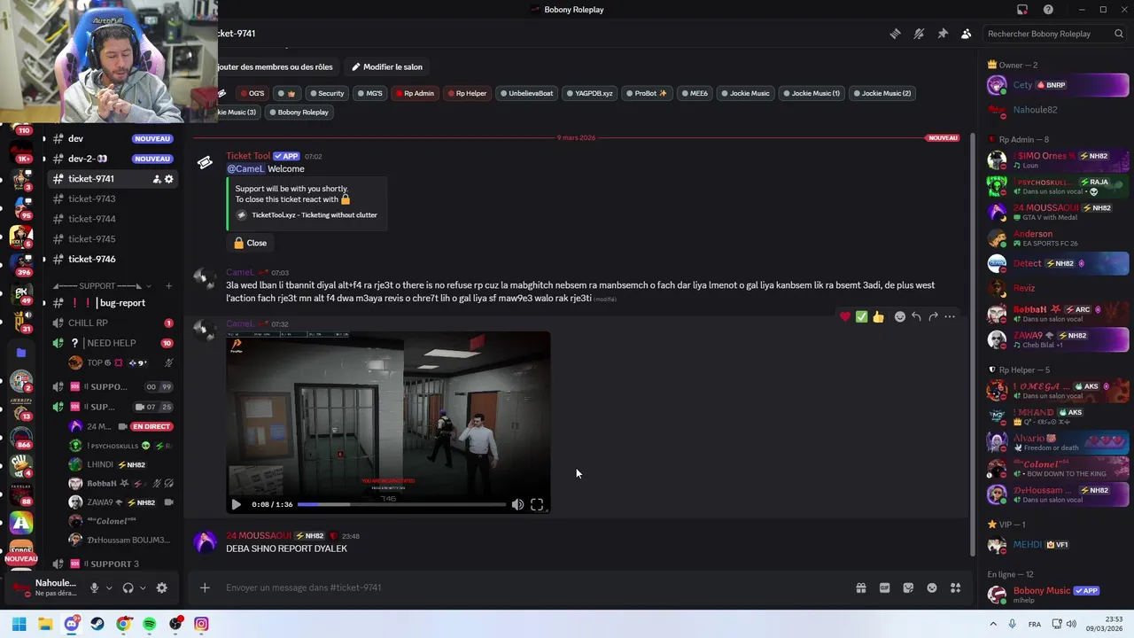Click the message input for #ticket-9741
1134x638 pixels.
[x=532, y=587]
